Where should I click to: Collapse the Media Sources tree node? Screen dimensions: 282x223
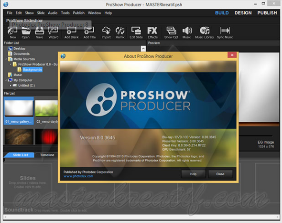6,59
